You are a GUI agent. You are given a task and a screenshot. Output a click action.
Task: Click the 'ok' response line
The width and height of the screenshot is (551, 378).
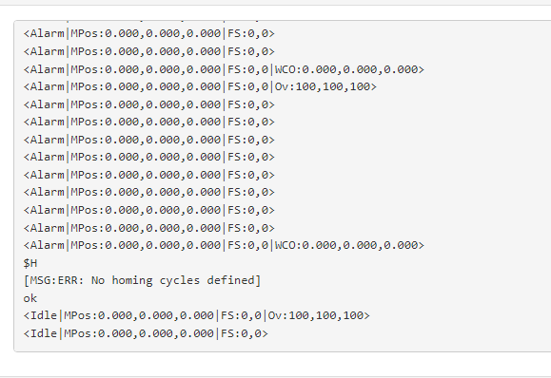pyautogui.click(x=30, y=298)
